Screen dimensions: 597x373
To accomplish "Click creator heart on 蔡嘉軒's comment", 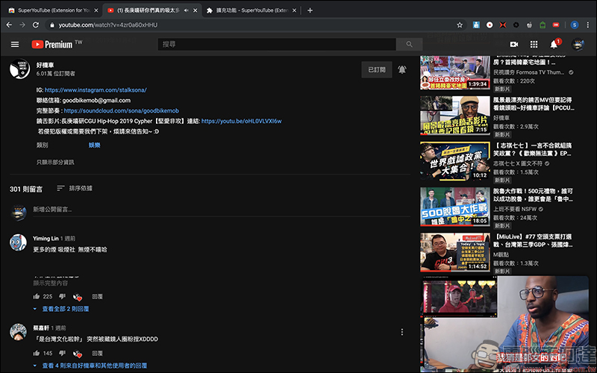I will [x=78, y=354].
